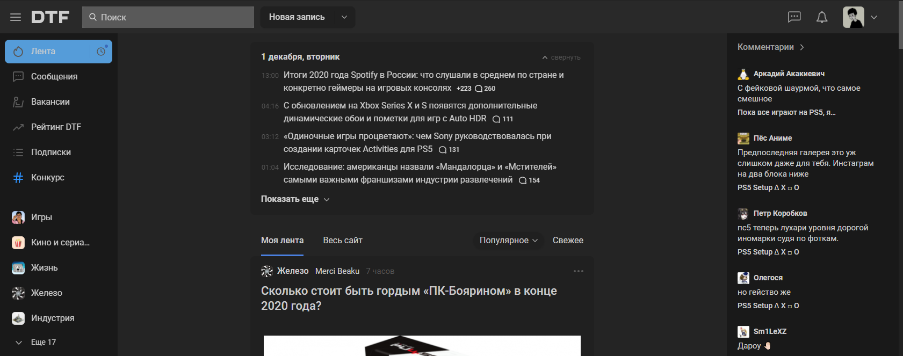Collapse the news block via свернуть

click(561, 57)
